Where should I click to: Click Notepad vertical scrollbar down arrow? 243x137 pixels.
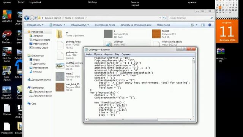click(193, 116)
